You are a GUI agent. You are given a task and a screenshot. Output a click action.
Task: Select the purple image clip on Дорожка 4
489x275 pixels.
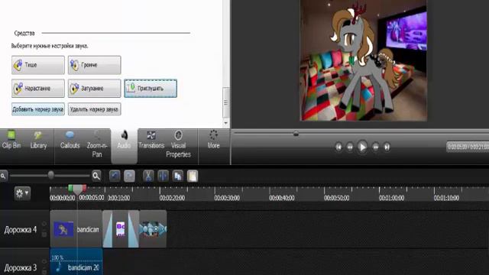click(x=121, y=229)
